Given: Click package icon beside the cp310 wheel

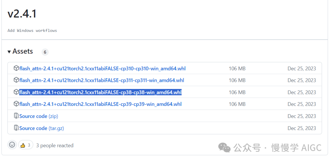Looking at the screenshot, I should coord(16,68).
